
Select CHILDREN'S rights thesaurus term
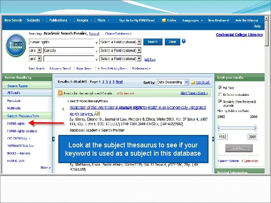[19, 138]
